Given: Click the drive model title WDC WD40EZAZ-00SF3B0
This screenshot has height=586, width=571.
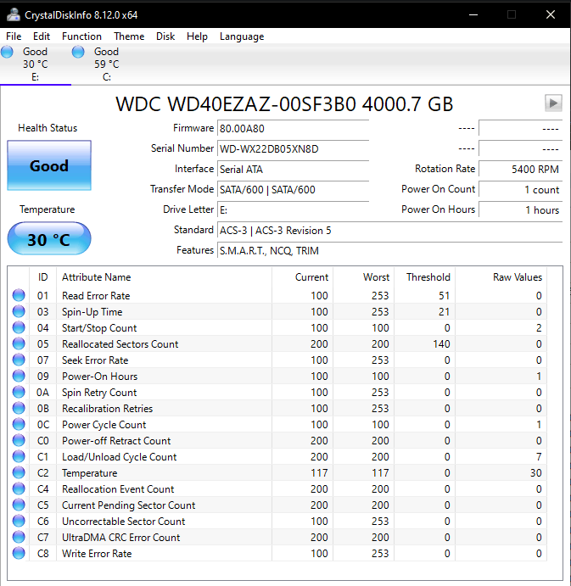Looking at the screenshot, I should (x=284, y=104).
